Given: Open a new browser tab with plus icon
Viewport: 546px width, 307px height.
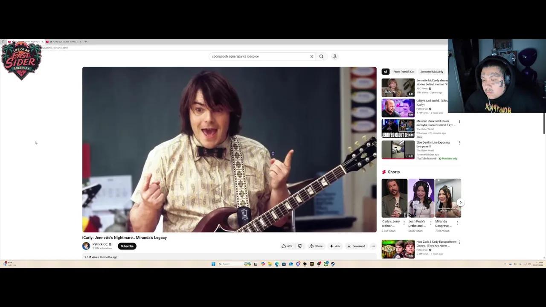Looking at the screenshot, I should click(86, 42).
